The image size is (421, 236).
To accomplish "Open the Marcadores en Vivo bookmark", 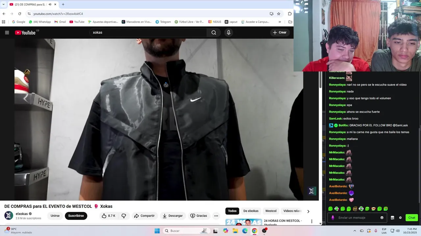I will [x=136, y=22].
